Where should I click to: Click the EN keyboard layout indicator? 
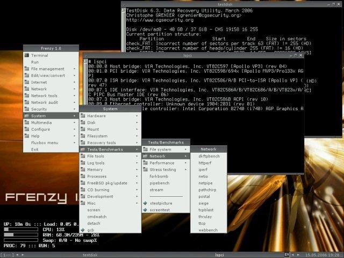point(286,254)
